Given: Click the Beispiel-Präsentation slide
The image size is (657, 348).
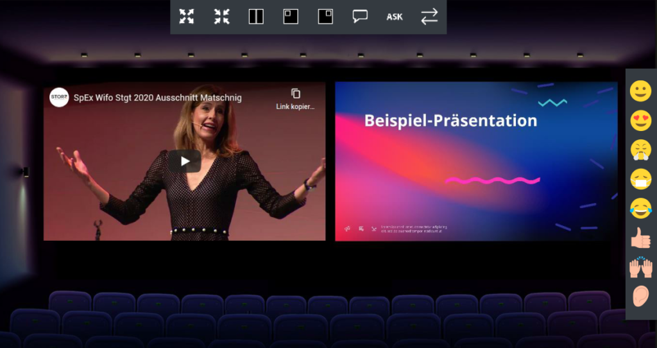Looking at the screenshot, I should point(476,161).
